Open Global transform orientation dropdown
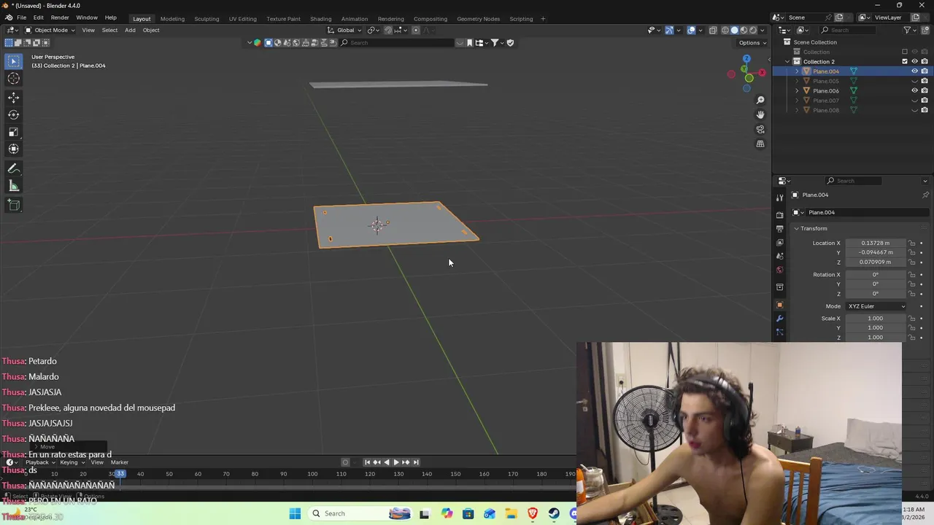 click(344, 30)
